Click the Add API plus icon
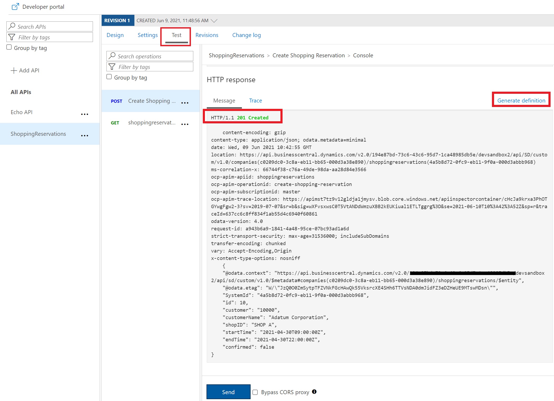554x401 pixels. tap(14, 71)
